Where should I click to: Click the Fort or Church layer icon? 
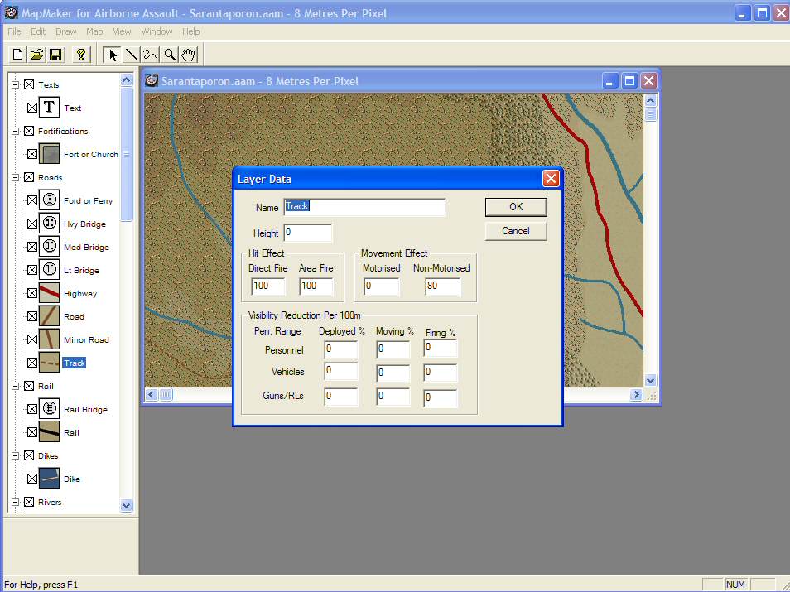click(x=50, y=154)
